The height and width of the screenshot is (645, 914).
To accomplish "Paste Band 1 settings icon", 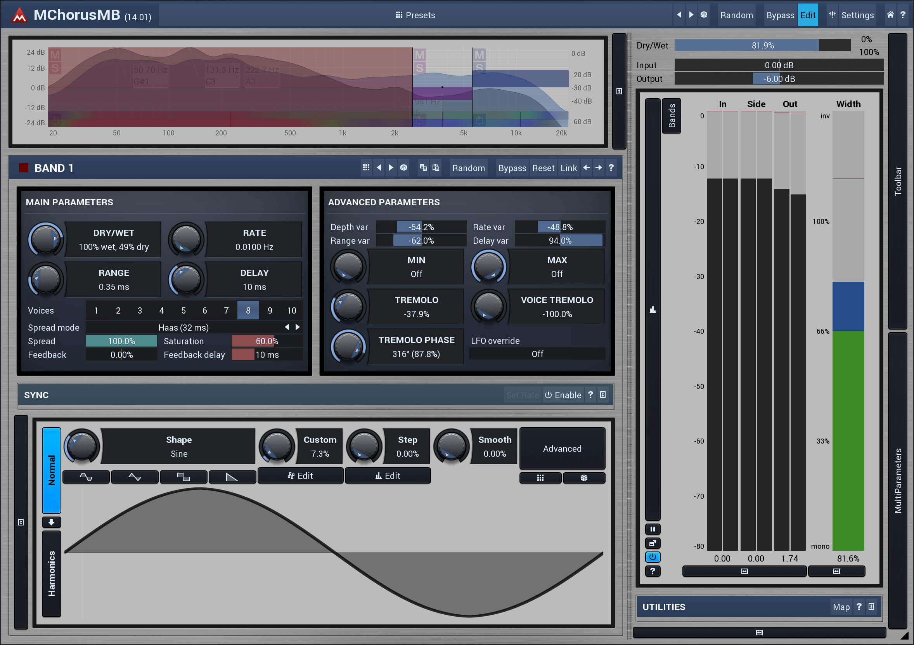I will pyautogui.click(x=436, y=168).
